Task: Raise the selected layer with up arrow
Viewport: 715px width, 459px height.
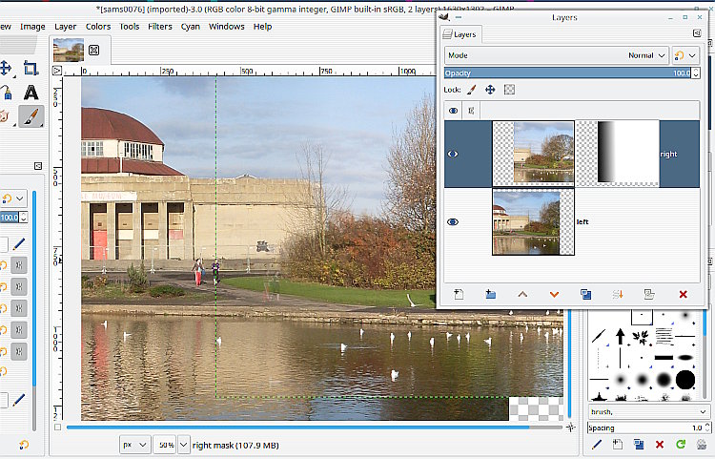Action: pyautogui.click(x=522, y=294)
